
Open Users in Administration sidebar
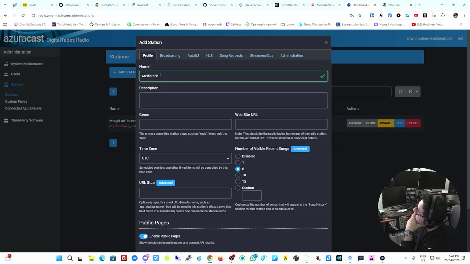[x=15, y=74]
